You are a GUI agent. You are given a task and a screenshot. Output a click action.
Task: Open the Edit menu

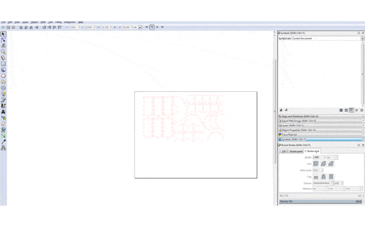tap(10, 22)
